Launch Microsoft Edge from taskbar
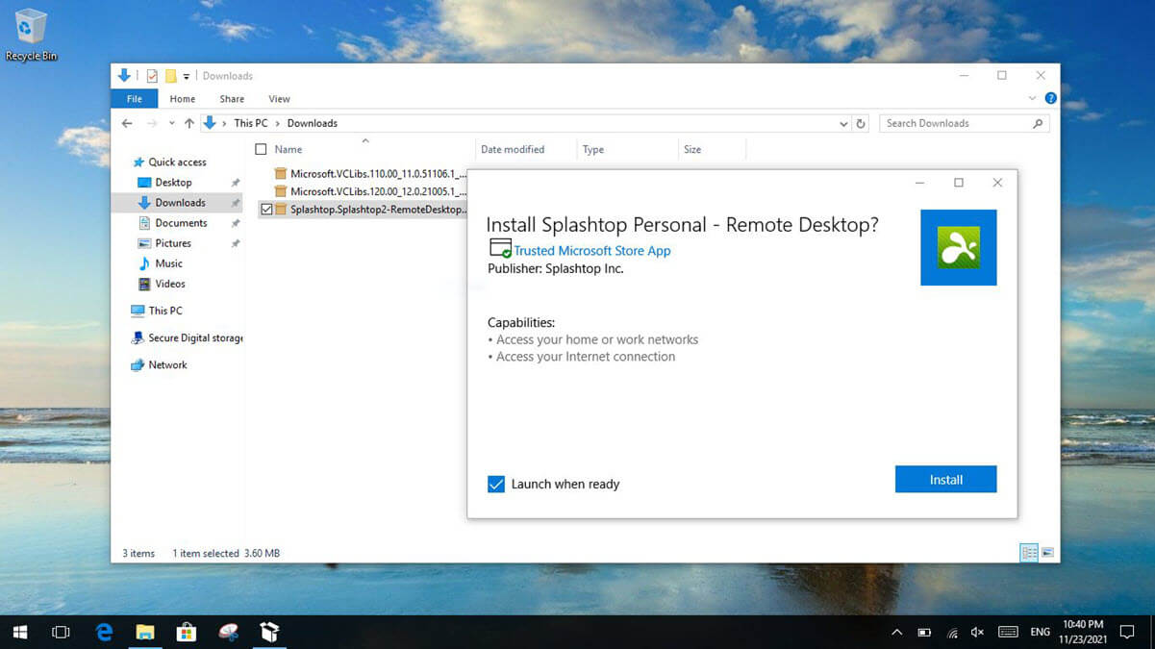The width and height of the screenshot is (1155, 649). [x=104, y=632]
